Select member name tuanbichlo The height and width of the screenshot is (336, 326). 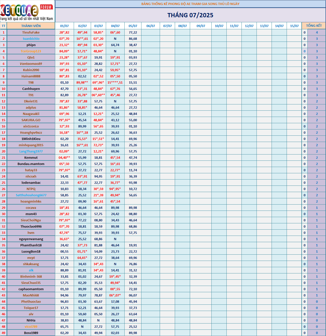tap(31, 39)
